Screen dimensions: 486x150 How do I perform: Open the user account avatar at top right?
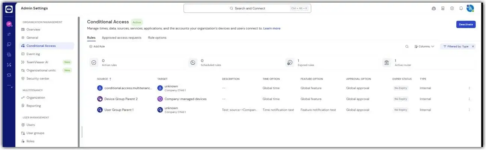[470, 8]
